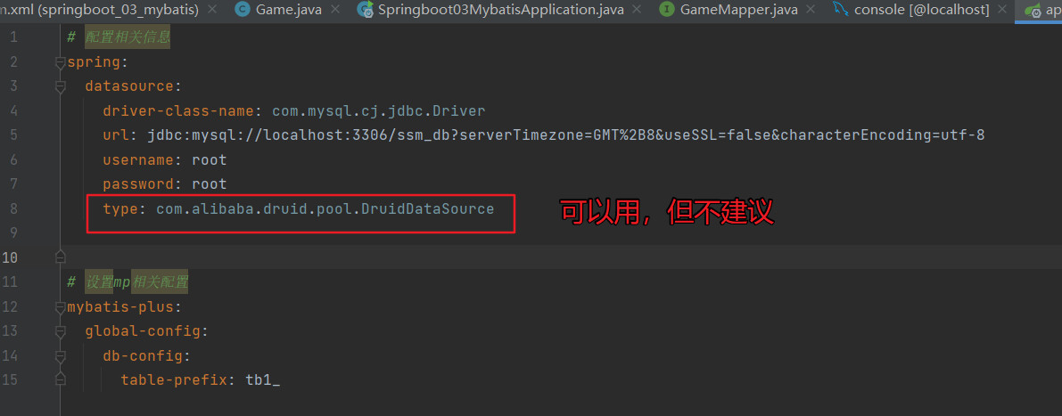The width and height of the screenshot is (1062, 416).
Task: Click the Game.java class icon
Action: [x=241, y=10]
